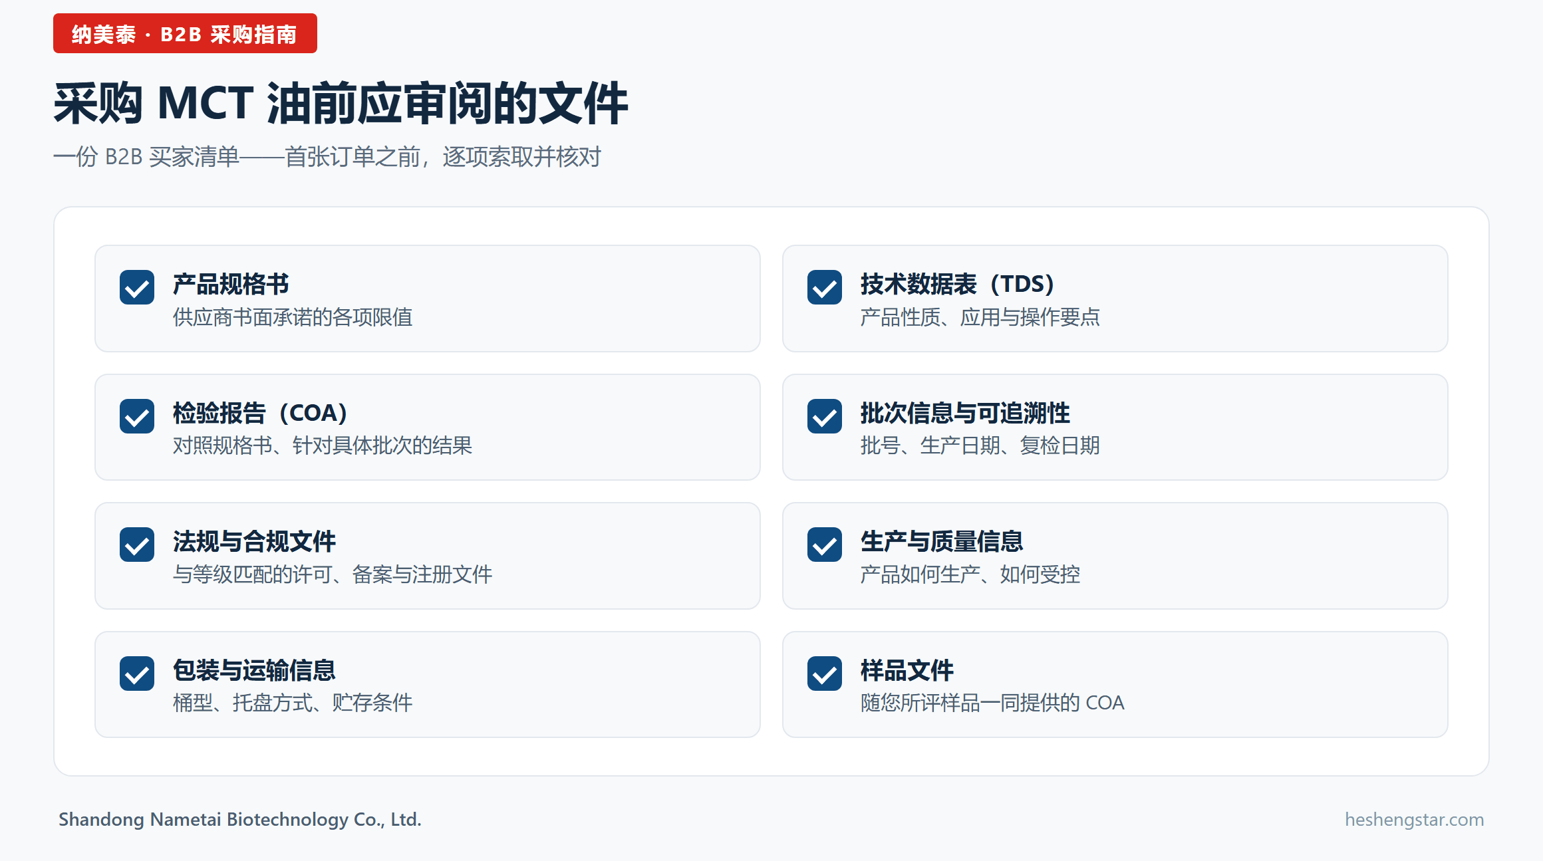Select the 包装与运输信息 heading
1543x861 pixels.
(254, 670)
